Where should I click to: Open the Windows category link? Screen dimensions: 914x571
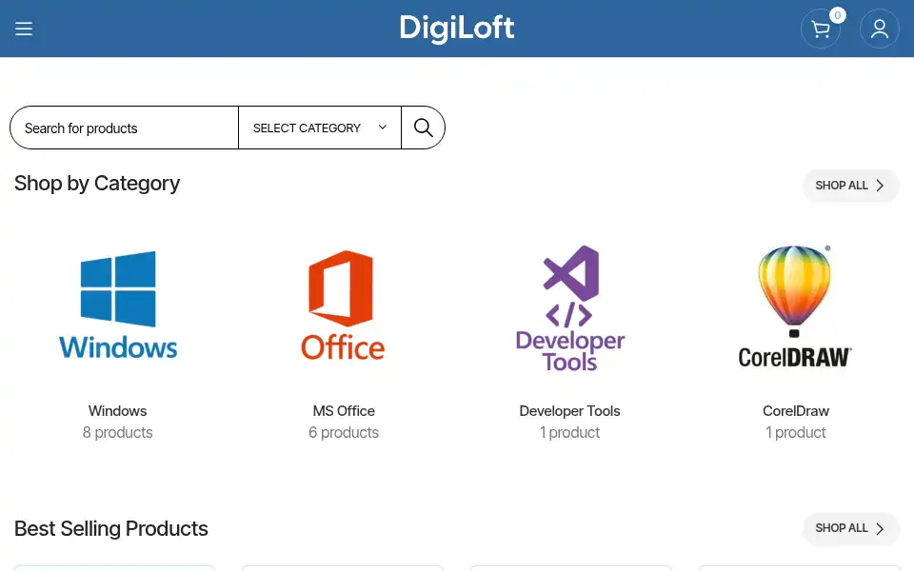(118, 411)
